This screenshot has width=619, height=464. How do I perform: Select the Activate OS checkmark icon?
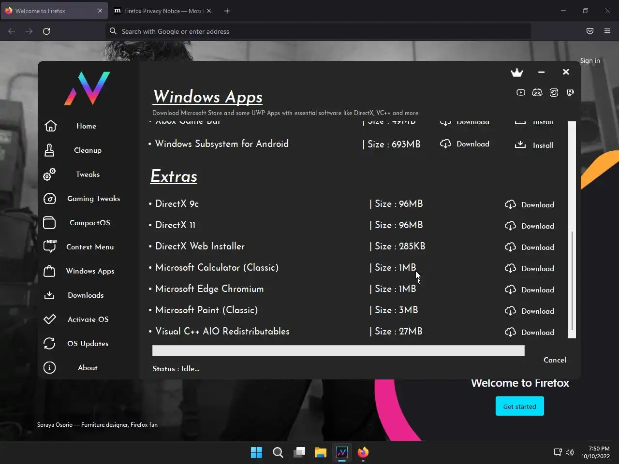[x=49, y=319]
